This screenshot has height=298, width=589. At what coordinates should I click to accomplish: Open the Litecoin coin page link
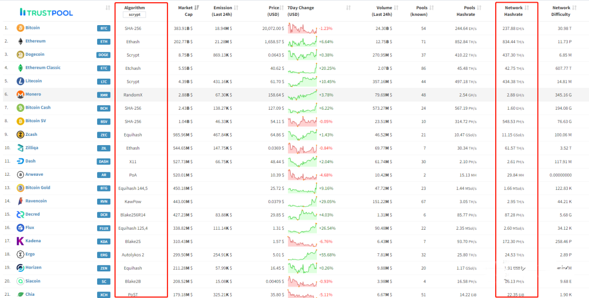pos(33,81)
